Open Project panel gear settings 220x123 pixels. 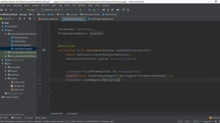tap(30, 18)
